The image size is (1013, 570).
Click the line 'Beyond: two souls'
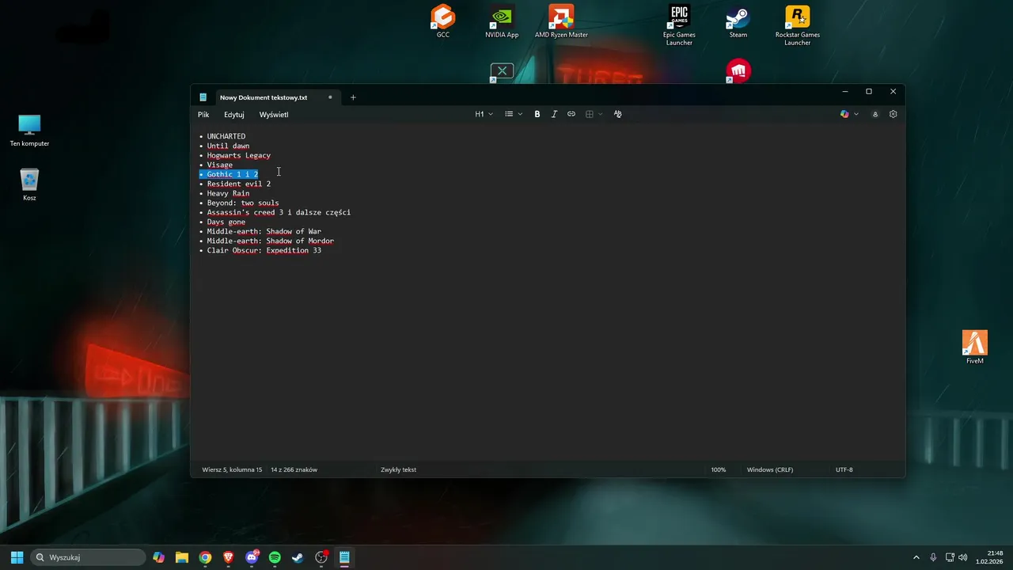(x=243, y=203)
